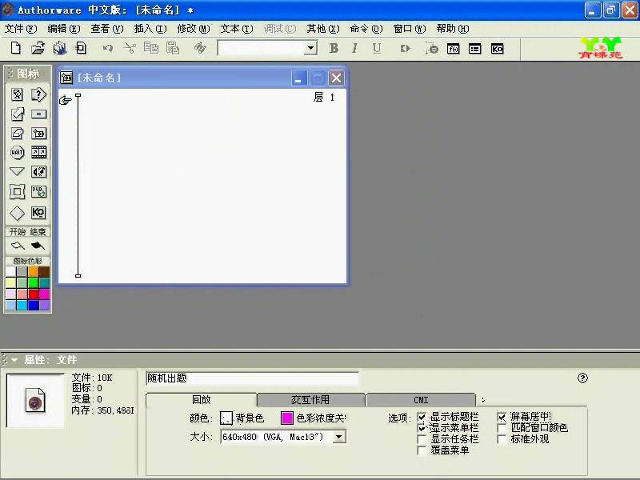Toggle bold text formatting
Viewport: 640px width, 480px height.
pos(334,48)
